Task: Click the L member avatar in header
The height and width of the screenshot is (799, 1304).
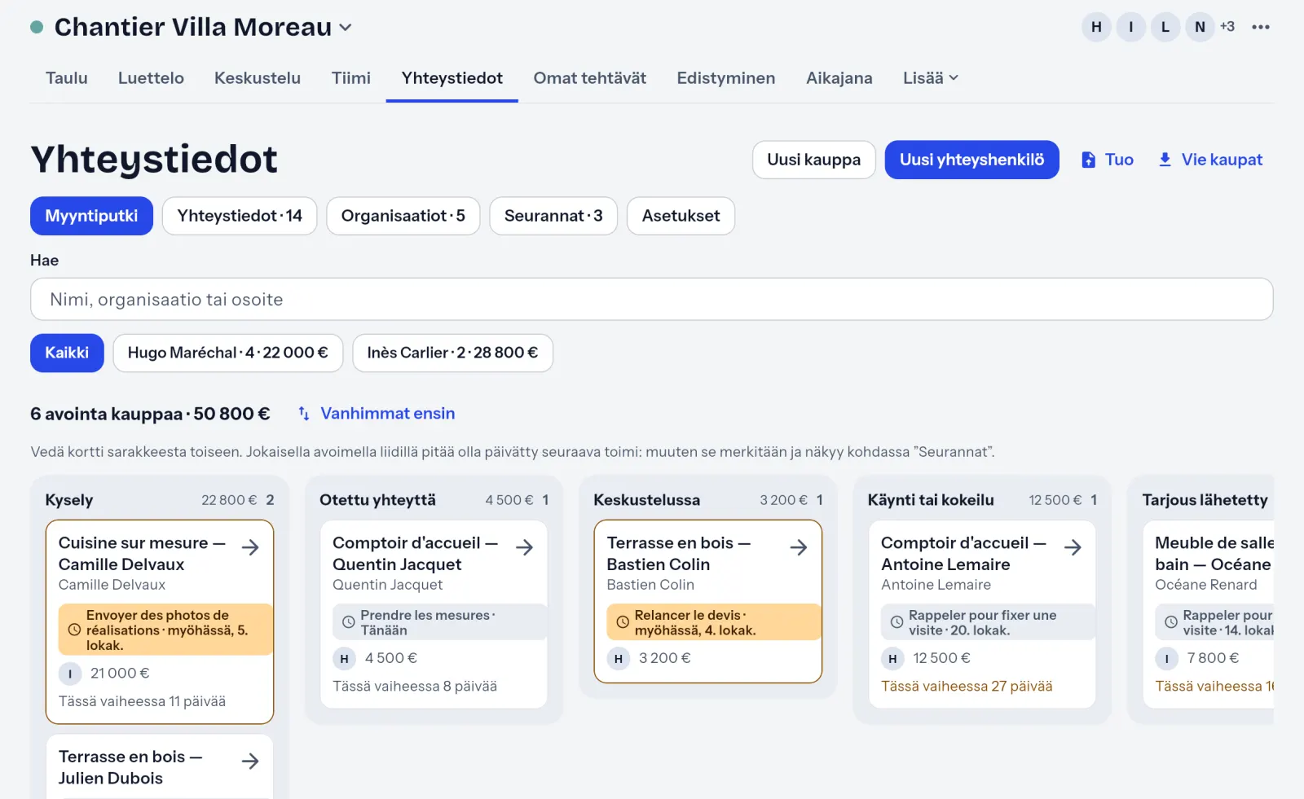Action: point(1165,27)
